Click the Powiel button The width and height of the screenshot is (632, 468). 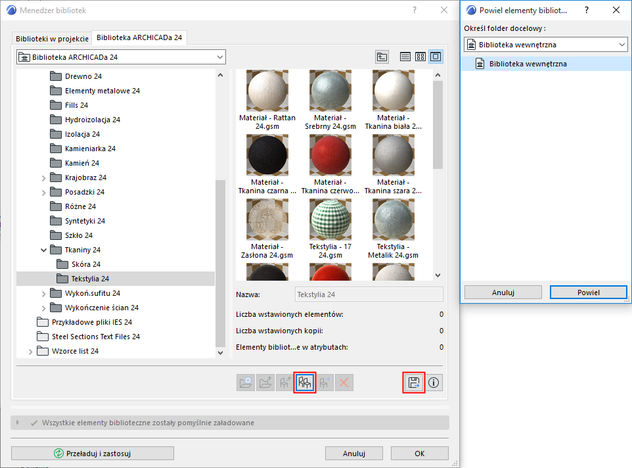coord(589,292)
